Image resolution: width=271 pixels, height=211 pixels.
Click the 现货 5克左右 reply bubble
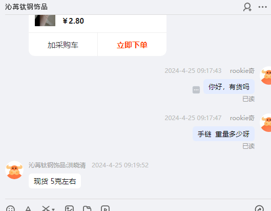pyautogui.click(x=55, y=181)
